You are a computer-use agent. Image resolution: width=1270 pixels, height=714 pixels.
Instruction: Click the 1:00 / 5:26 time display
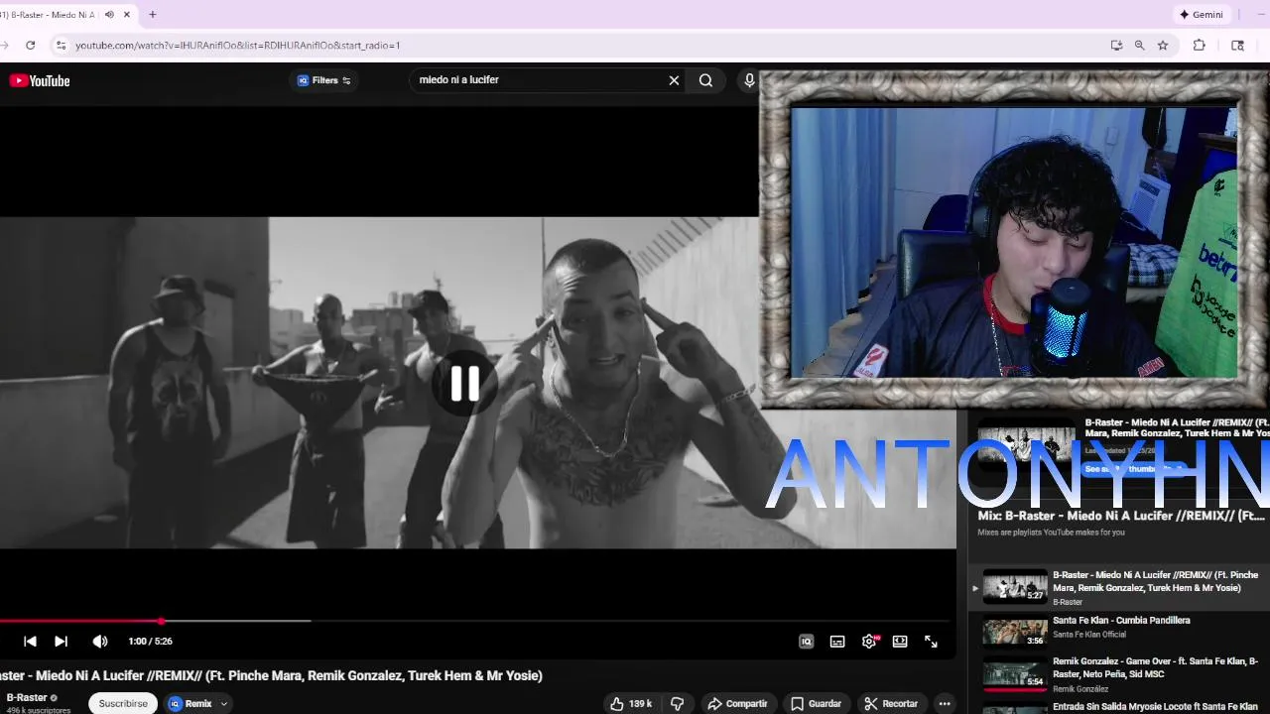click(150, 642)
